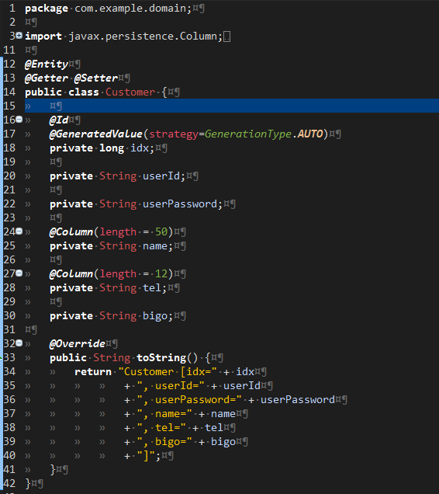
Task: Click the AUTO constant on line 17
Action: (x=310, y=134)
